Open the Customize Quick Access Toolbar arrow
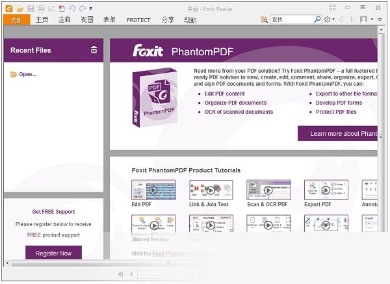 pyautogui.click(x=91, y=8)
